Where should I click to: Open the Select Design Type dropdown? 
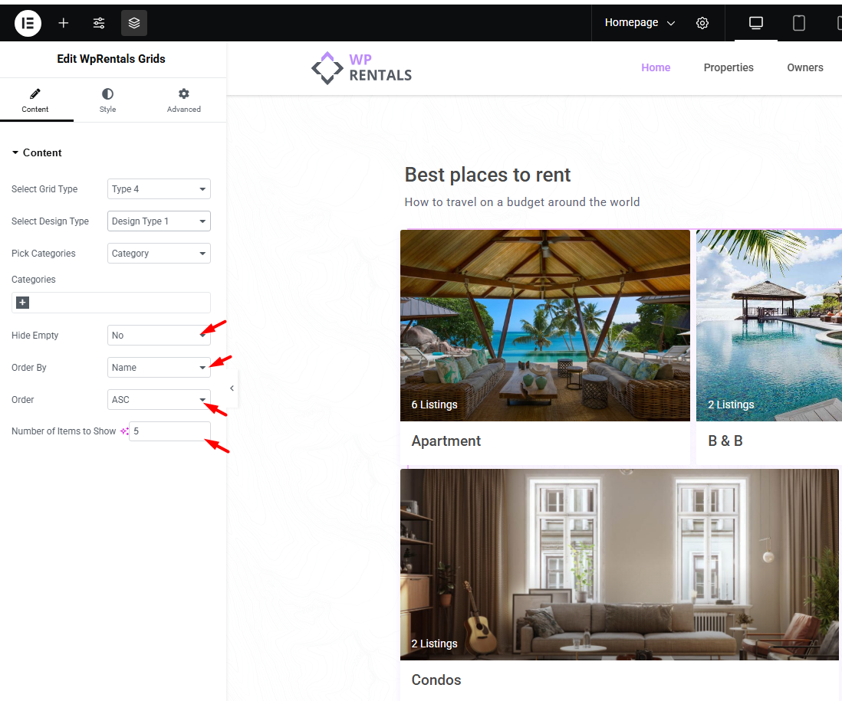[x=159, y=221]
